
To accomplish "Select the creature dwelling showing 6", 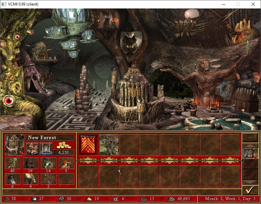I will click(x=13, y=179).
